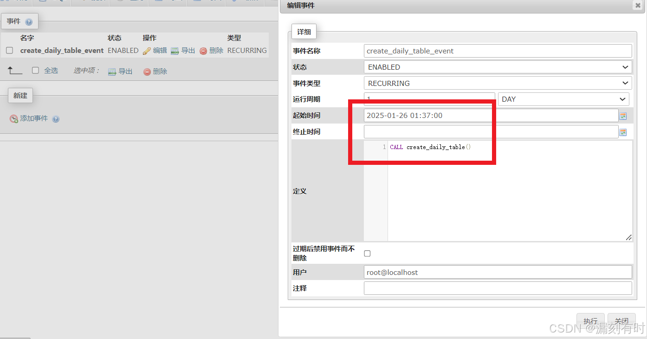The height and width of the screenshot is (339, 647).
Task: Click the 定义 label in the dialog
Action: [x=300, y=191]
